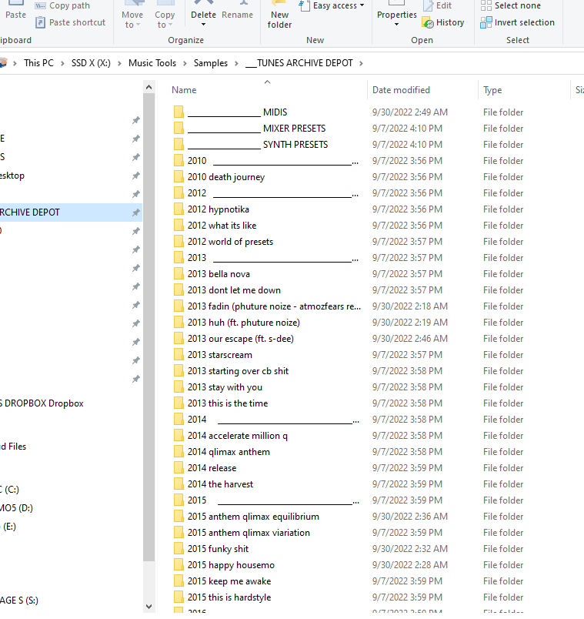Click folder icon for 2014 release

pyautogui.click(x=179, y=468)
